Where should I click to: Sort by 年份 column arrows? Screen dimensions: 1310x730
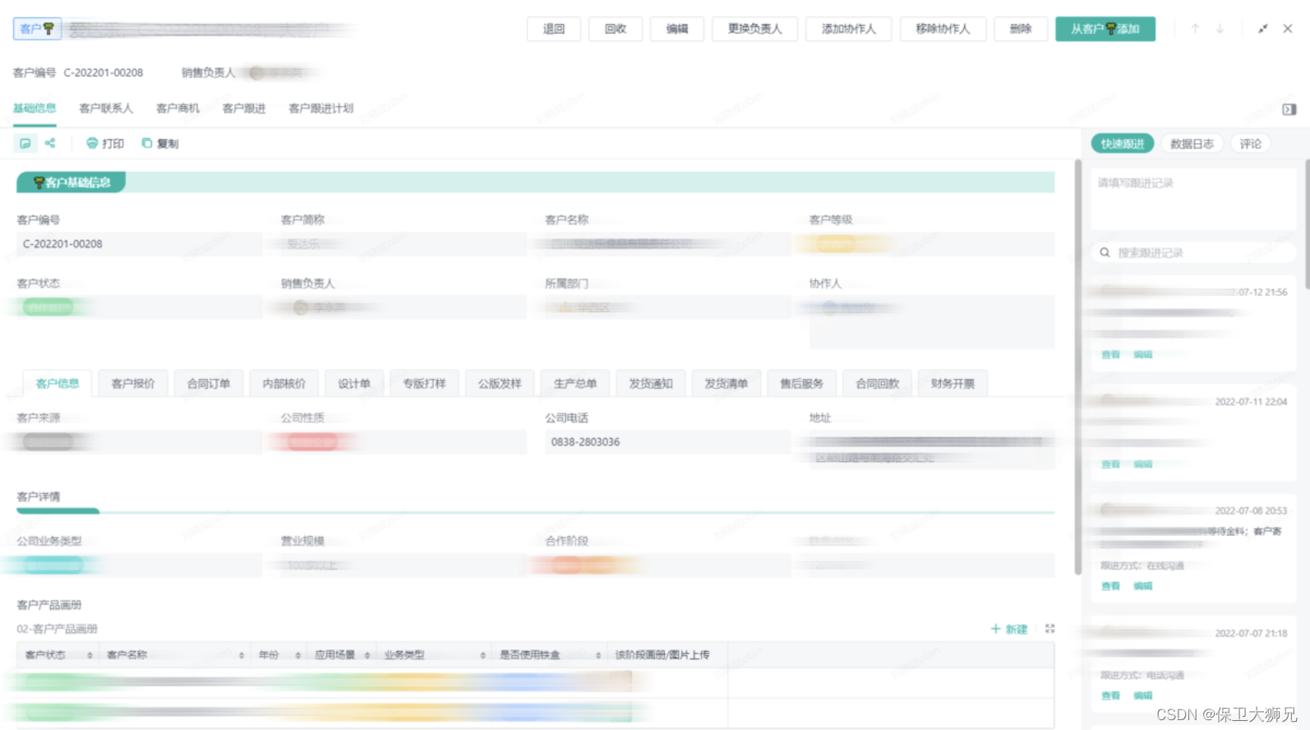[298, 655]
